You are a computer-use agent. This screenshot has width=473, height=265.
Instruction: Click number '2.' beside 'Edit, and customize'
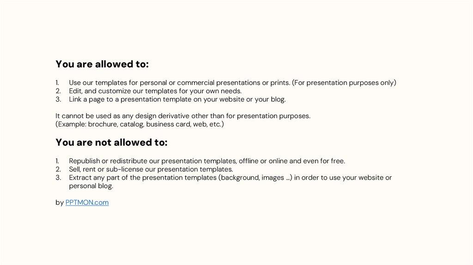58,91
